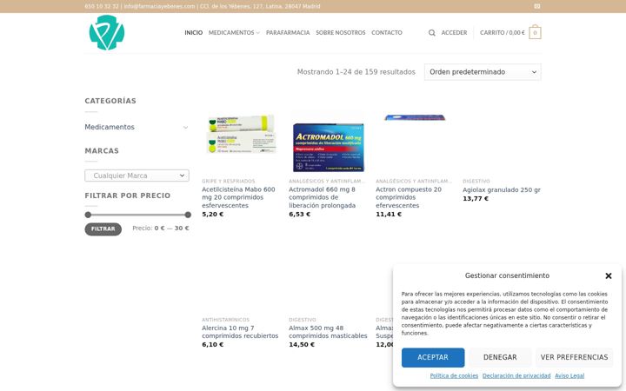Click the 5,20 € price
Screen dimensions: 626x391
pyautogui.click(x=213, y=215)
